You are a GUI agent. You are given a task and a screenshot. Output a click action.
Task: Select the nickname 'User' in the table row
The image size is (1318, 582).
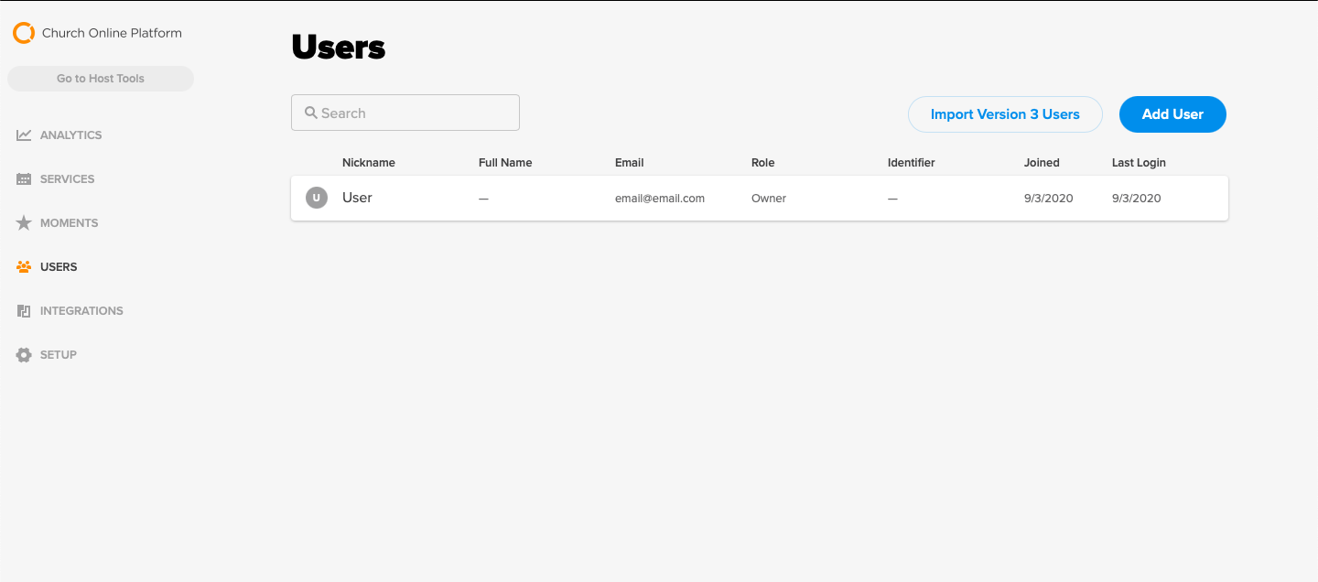pyautogui.click(x=357, y=198)
